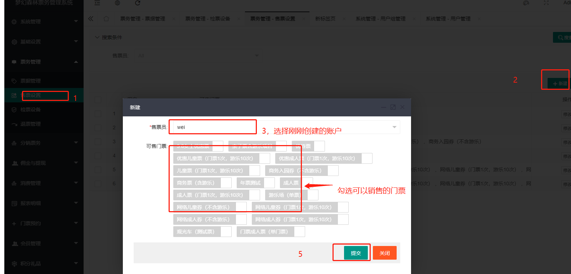Click the orange 关闭 button
571x274 pixels.
384,253
